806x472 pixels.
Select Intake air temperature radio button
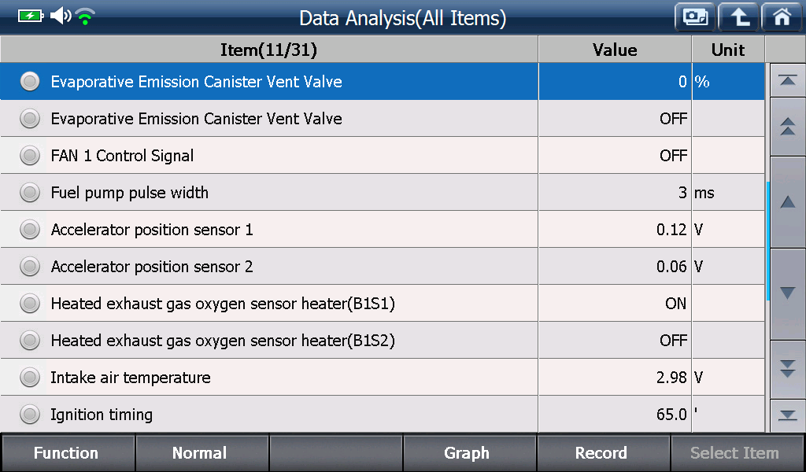pyautogui.click(x=30, y=378)
